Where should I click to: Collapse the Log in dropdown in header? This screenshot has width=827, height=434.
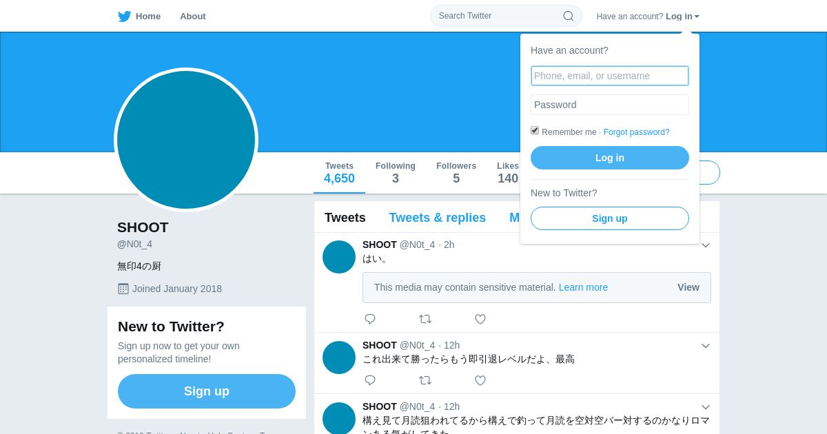pos(682,17)
